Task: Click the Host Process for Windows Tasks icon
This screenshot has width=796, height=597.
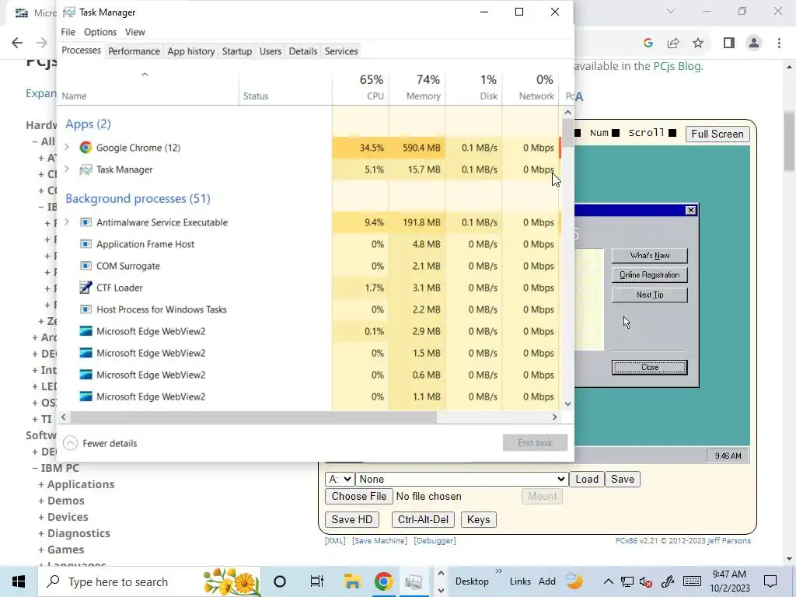Action: pyautogui.click(x=86, y=309)
